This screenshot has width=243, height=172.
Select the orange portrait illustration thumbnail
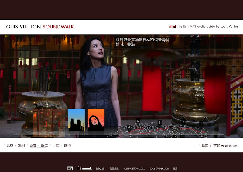coord(96,120)
